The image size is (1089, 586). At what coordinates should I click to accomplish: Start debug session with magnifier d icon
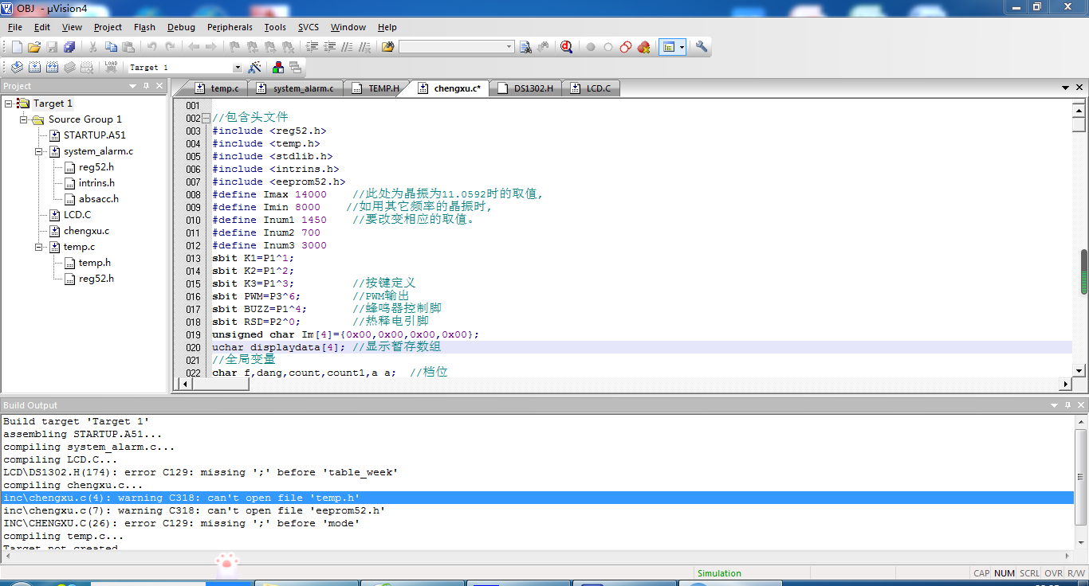click(566, 47)
